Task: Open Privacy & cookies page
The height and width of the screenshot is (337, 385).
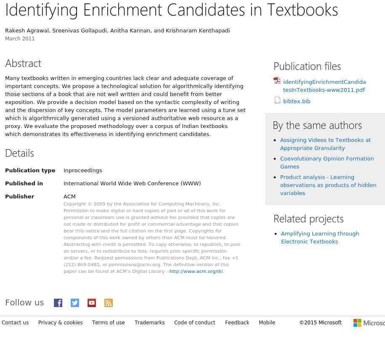Action: point(61,323)
